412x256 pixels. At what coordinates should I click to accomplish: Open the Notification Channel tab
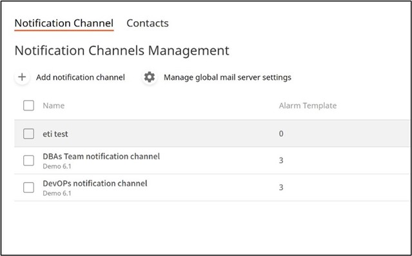pos(64,23)
